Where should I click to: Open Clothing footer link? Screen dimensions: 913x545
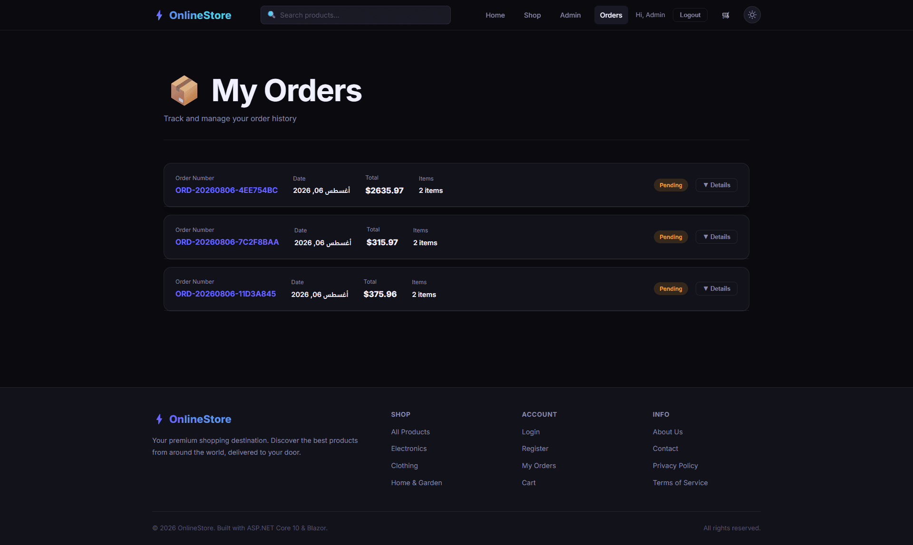click(404, 466)
